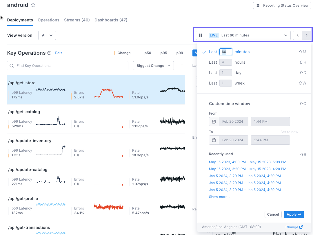Apply the selected time range
This screenshot has height=235, width=313.
294,214
